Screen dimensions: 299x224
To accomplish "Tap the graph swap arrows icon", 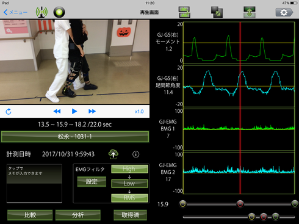I will click(x=250, y=12).
